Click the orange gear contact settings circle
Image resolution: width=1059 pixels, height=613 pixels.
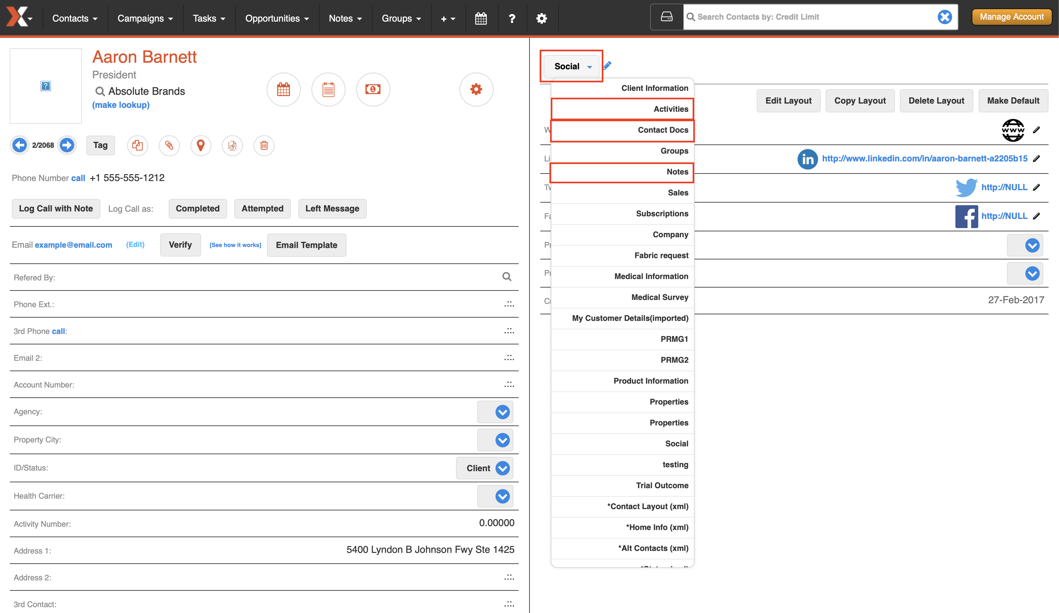(476, 89)
